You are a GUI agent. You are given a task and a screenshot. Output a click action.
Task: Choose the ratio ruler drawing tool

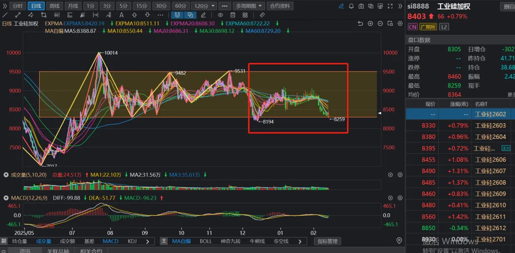[x=108, y=15]
